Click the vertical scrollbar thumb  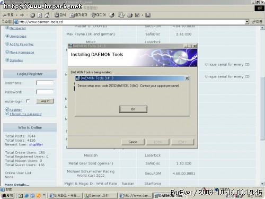pyautogui.click(x=262, y=109)
